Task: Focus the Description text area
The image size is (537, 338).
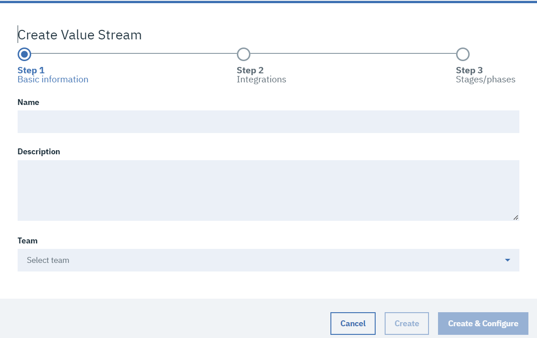Action: (268, 190)
